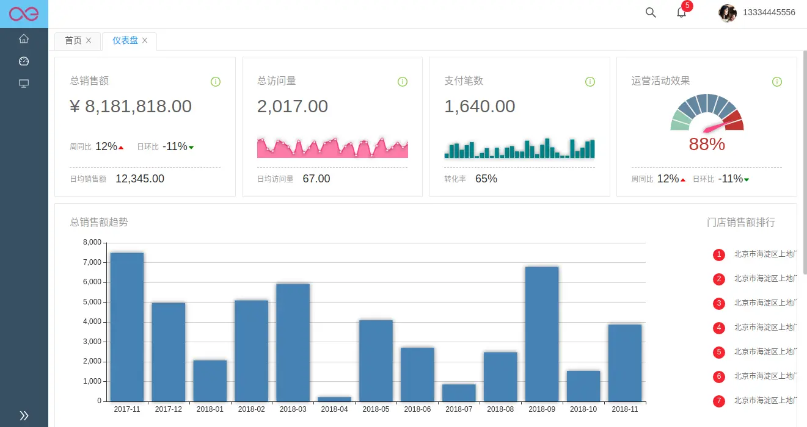Switch to the 首页 tab
The height and width of the screenshot is (427, 807).
coord(73,40)
